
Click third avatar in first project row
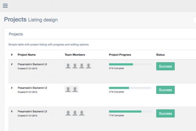[x=82, y=66]
